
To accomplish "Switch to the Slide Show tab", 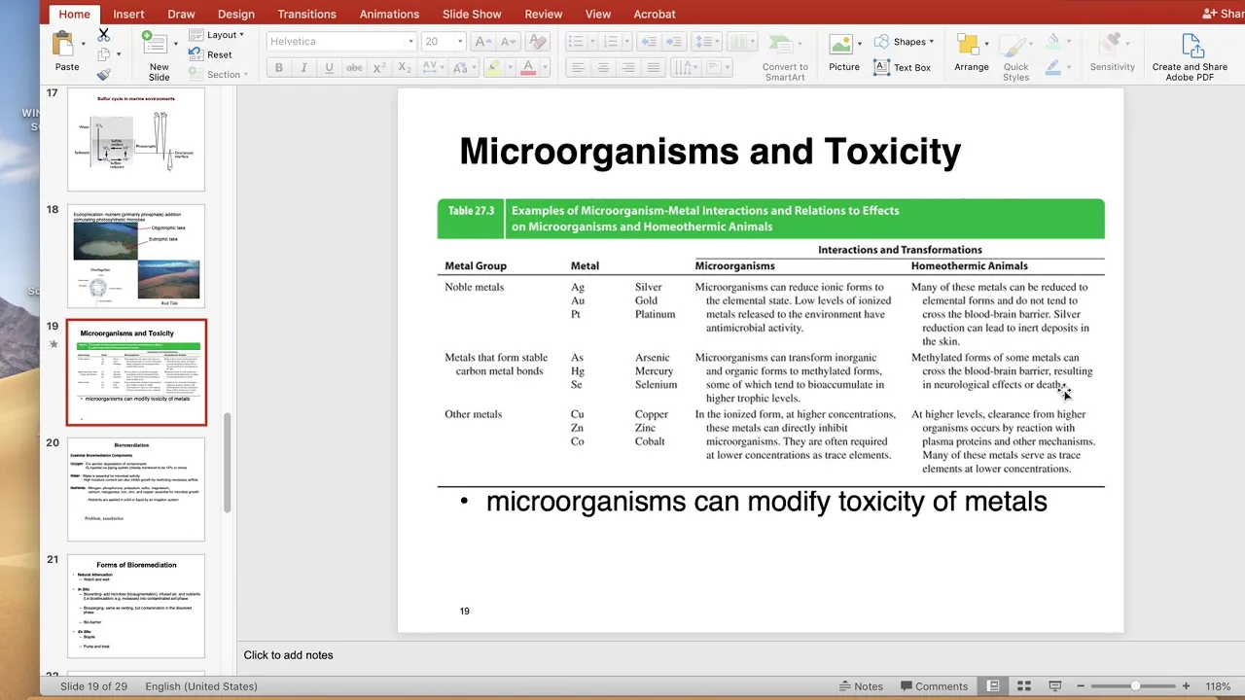I will pyautogui.click(x=471, y=14).
